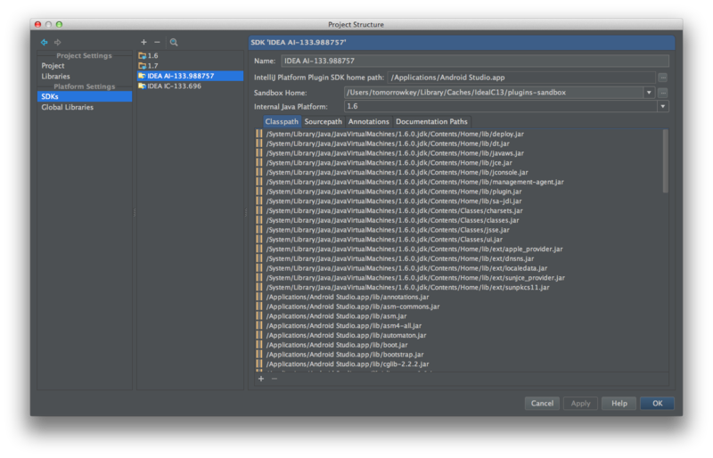Remove selected SDK with minus icon
Image resolution: width=713 pixels, height=458 pixels.
coord(158,42)
